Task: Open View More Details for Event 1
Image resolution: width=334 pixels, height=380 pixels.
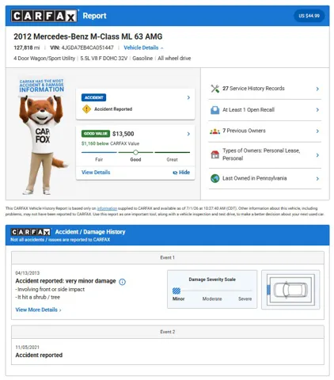Action: click(38, 310)
